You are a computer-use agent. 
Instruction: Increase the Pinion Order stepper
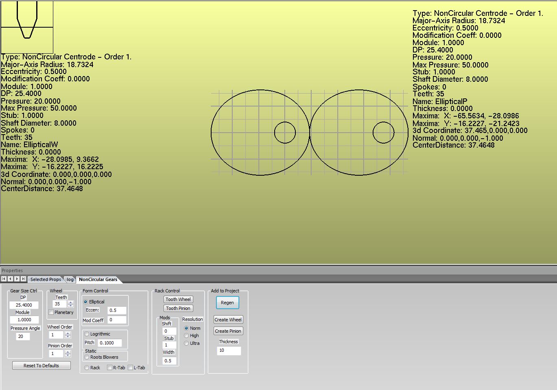(x=68, y=352)
